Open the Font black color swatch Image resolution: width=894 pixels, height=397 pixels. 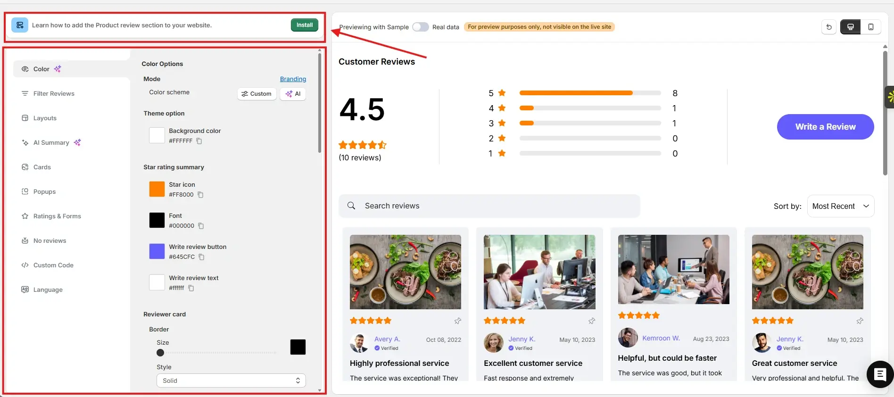tap(157, 220)
